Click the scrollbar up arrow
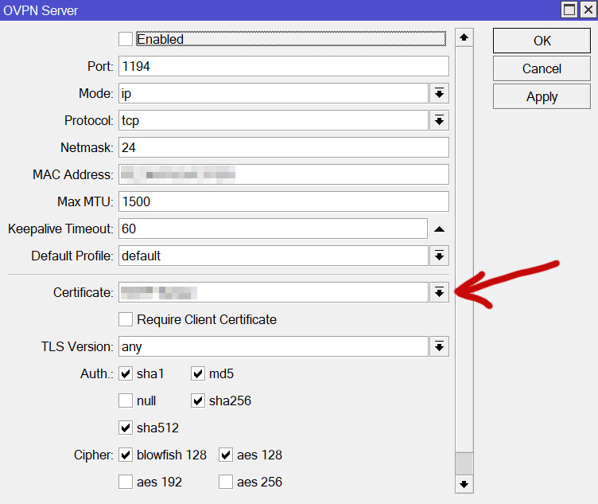Viewport: 598px width, 504px height. coord(464,37)
